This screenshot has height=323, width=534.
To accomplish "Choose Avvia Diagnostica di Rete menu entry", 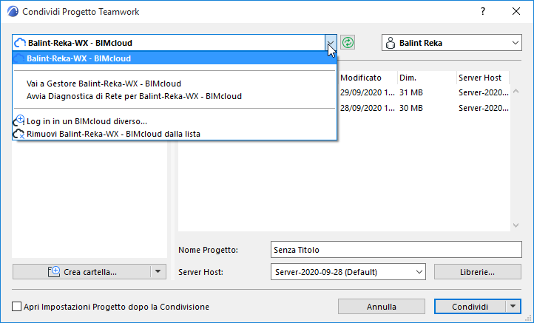I will tap(175, 96).
